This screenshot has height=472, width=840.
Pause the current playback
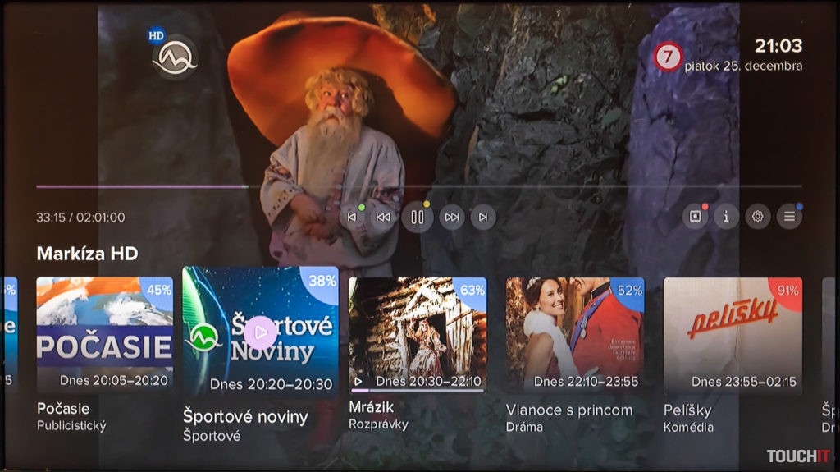pos(417,218)
